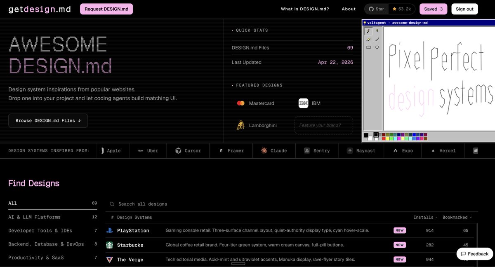
Task: Click the Framer logo icon
Action: pos(221,151)
